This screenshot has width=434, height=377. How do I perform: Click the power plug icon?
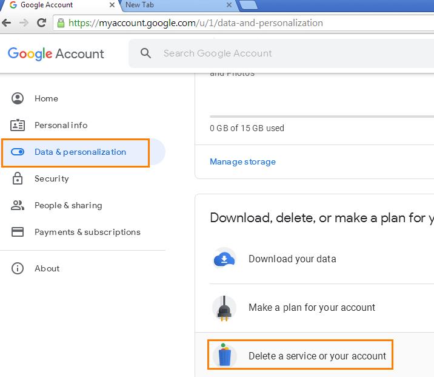pos(224,308)
